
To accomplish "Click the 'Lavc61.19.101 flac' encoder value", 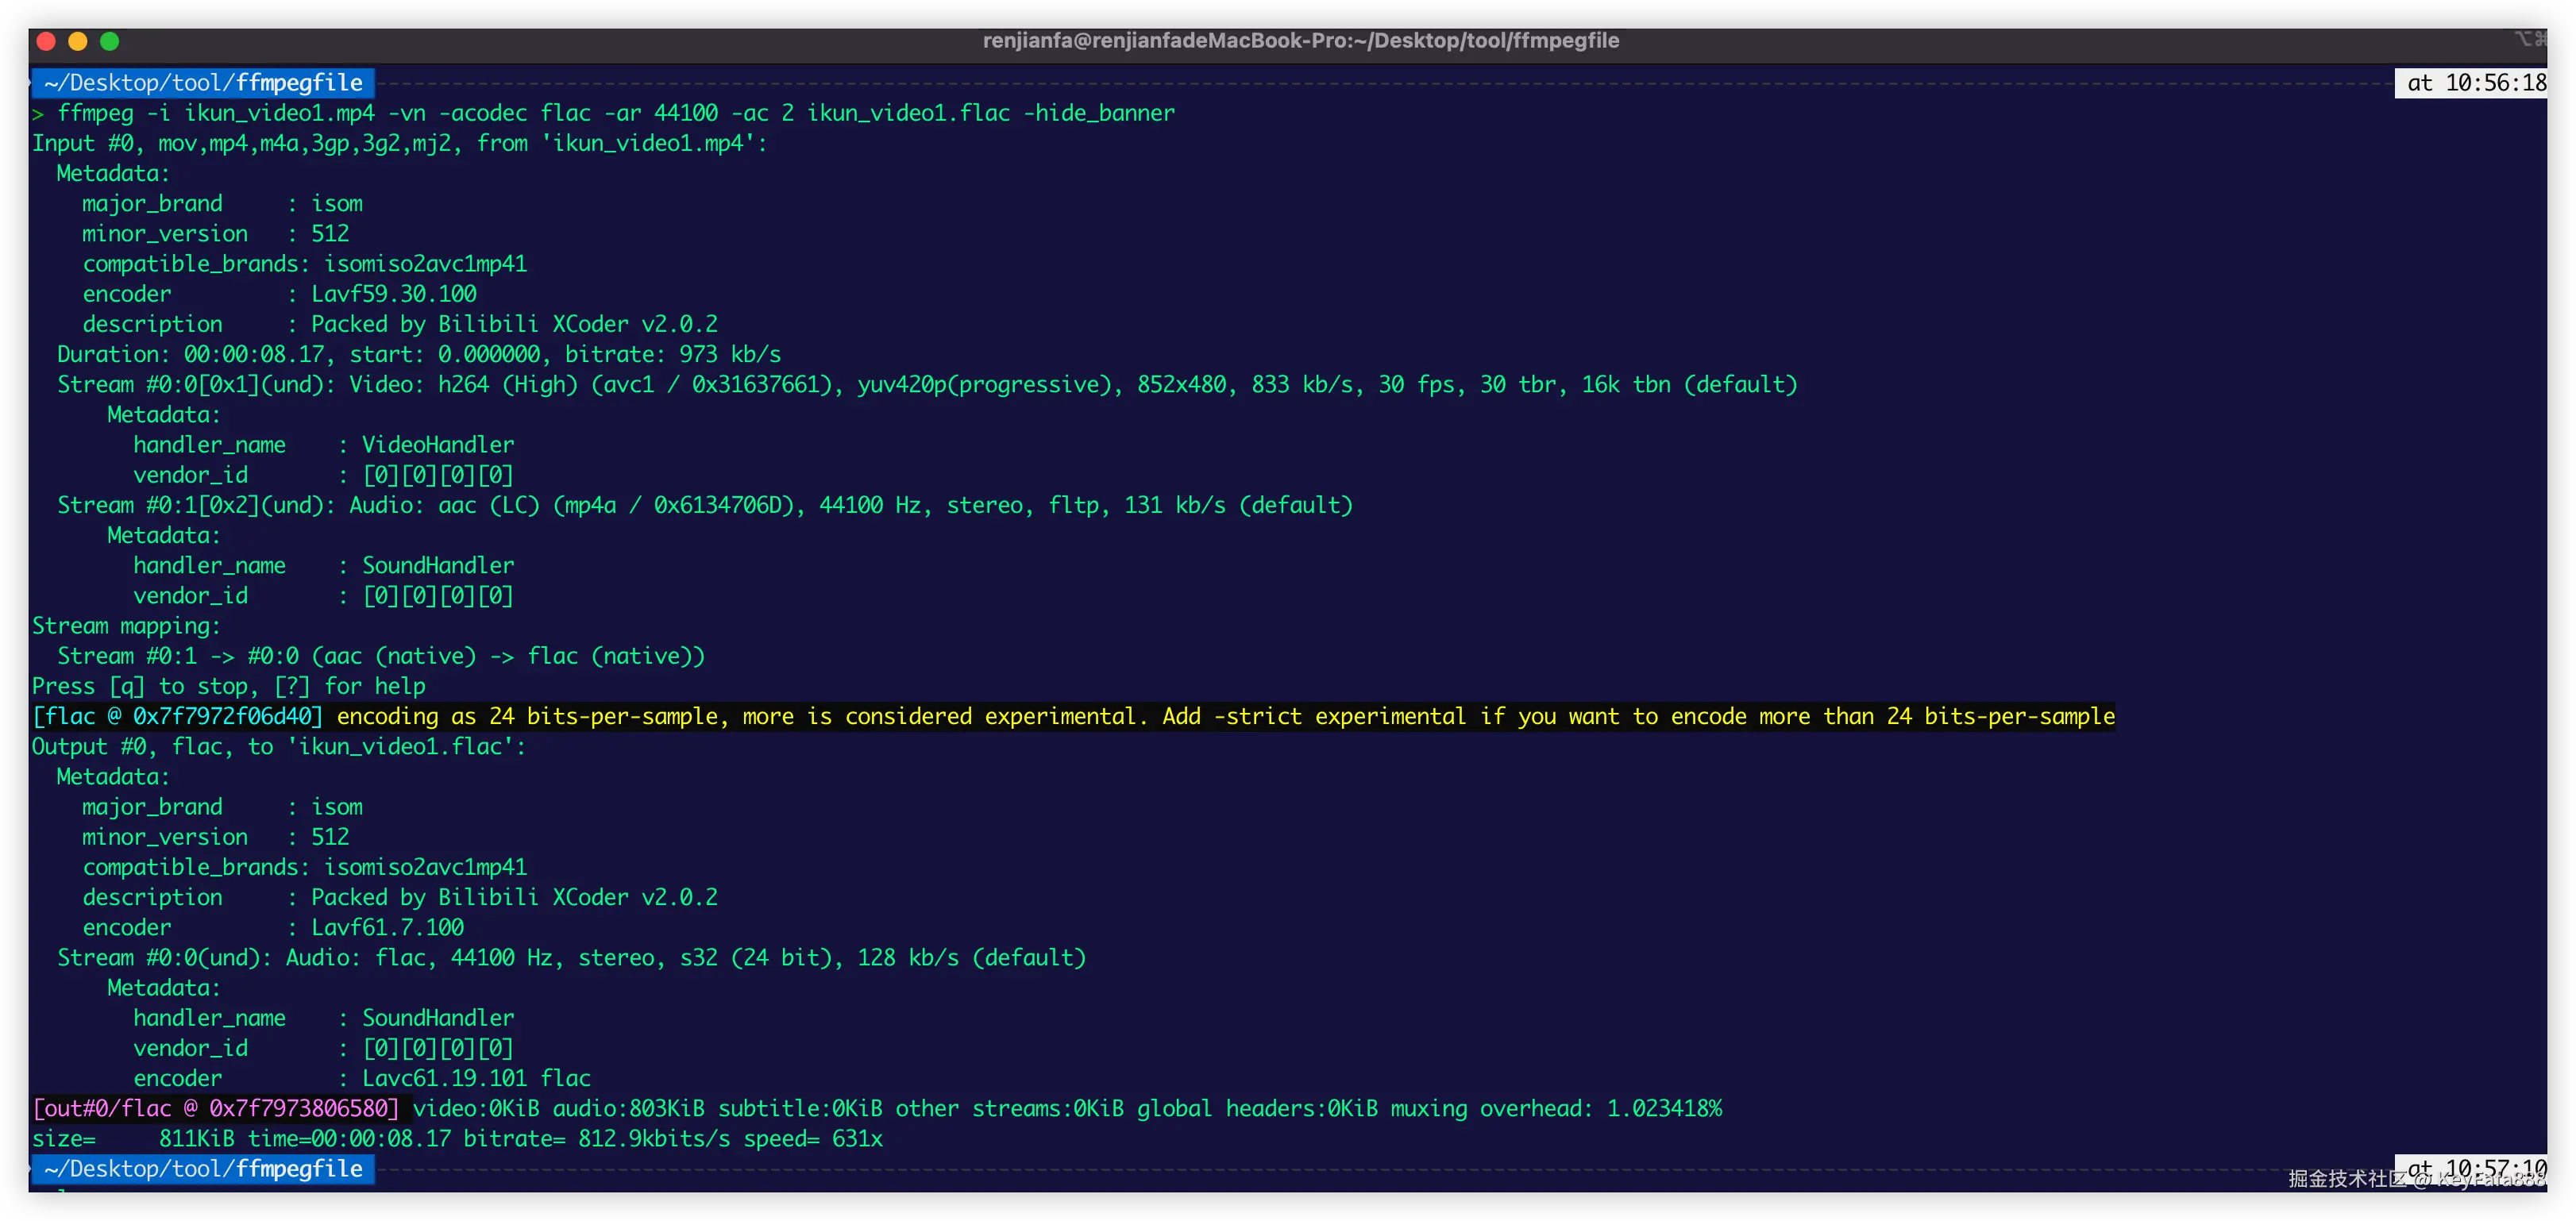I will tap(476, 1078).
